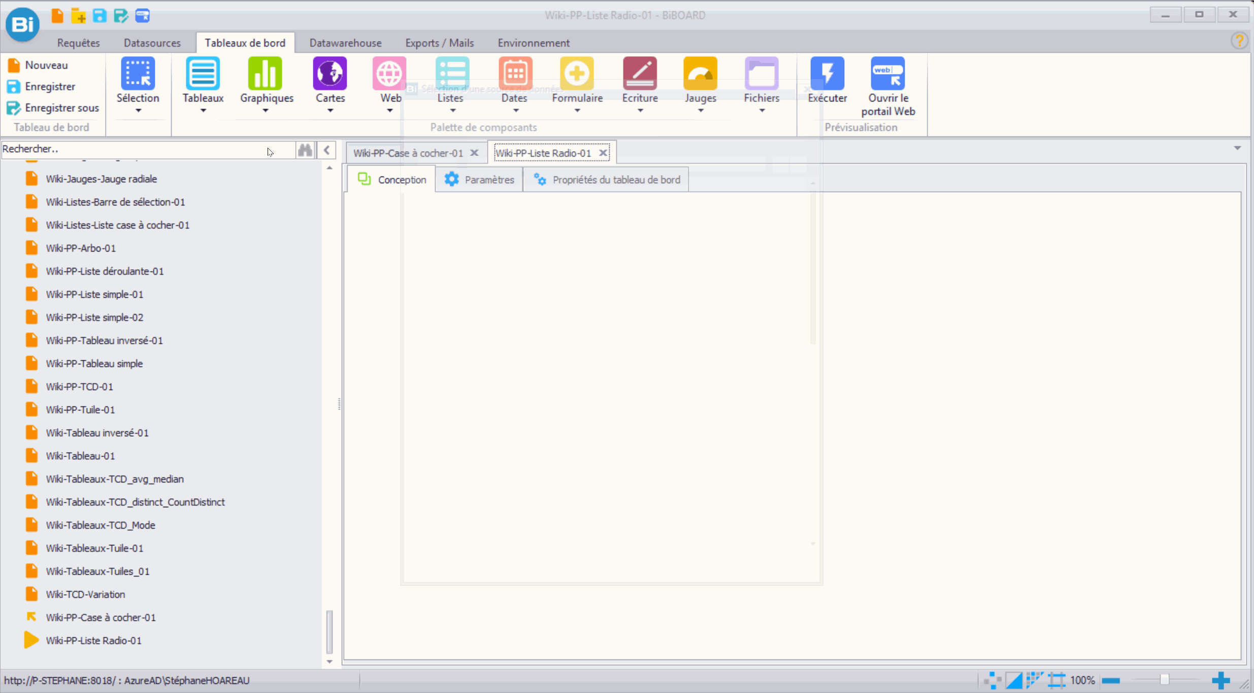Collapse the left panel with chevron

327,150
